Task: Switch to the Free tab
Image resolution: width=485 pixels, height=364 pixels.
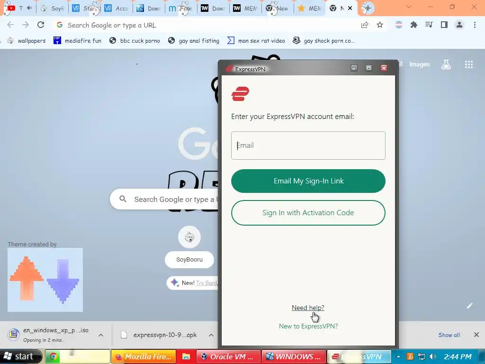Action: (x=181, y=9)
